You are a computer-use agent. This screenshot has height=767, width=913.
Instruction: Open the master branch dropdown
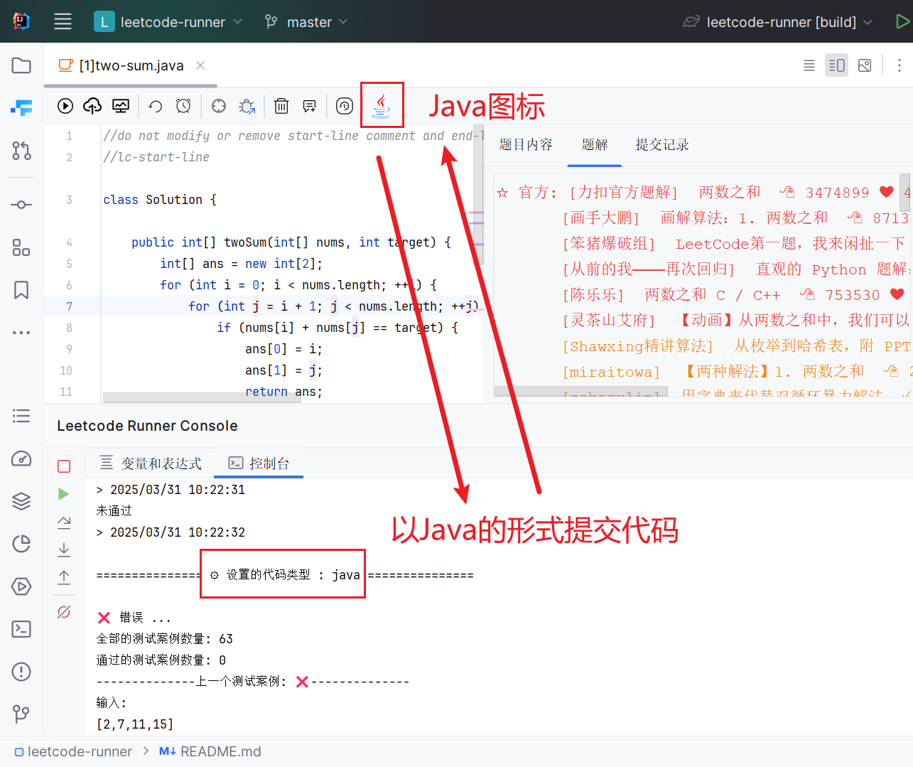pos(306,22)
